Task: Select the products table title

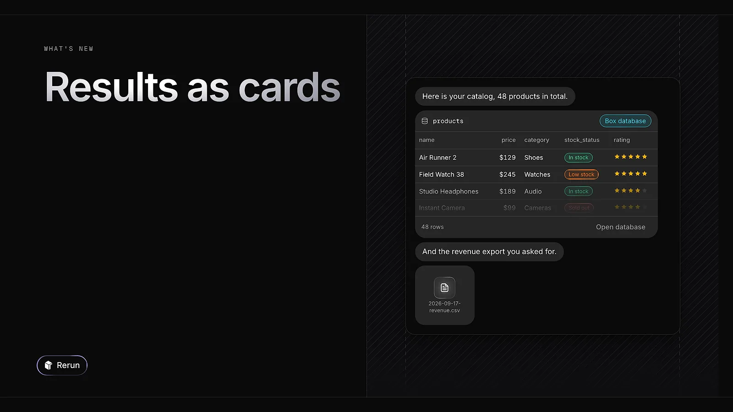Action: pyautogui.click(x=448, y=121)
